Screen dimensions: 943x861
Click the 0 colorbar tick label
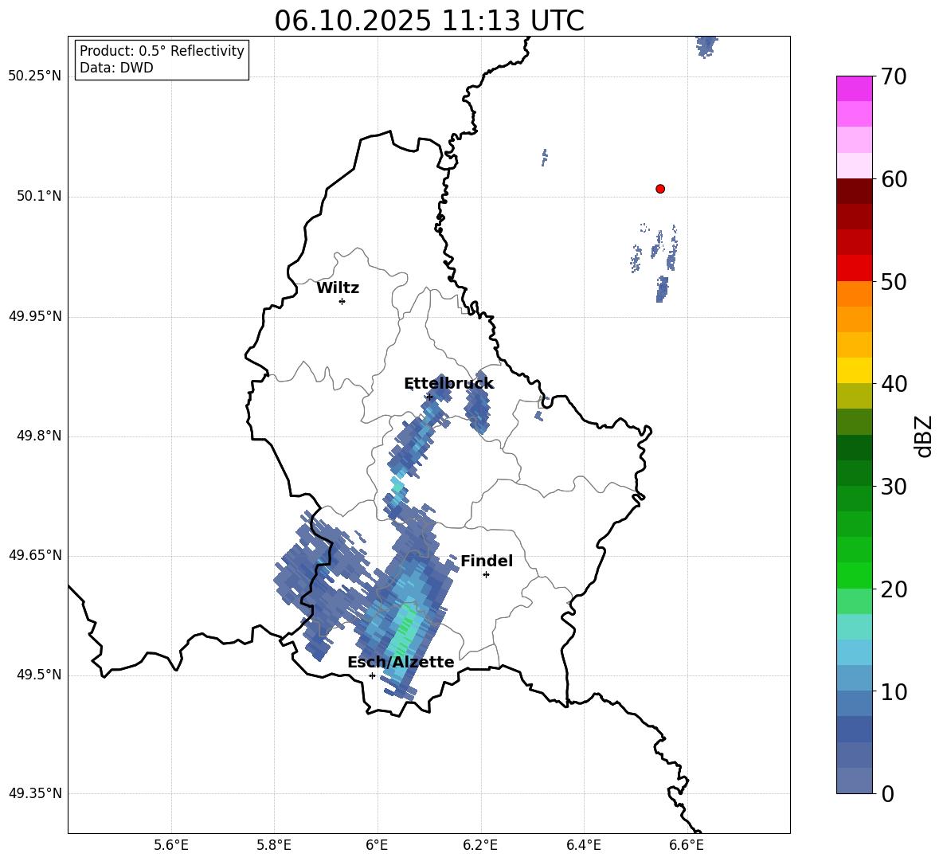coord(887,793)
